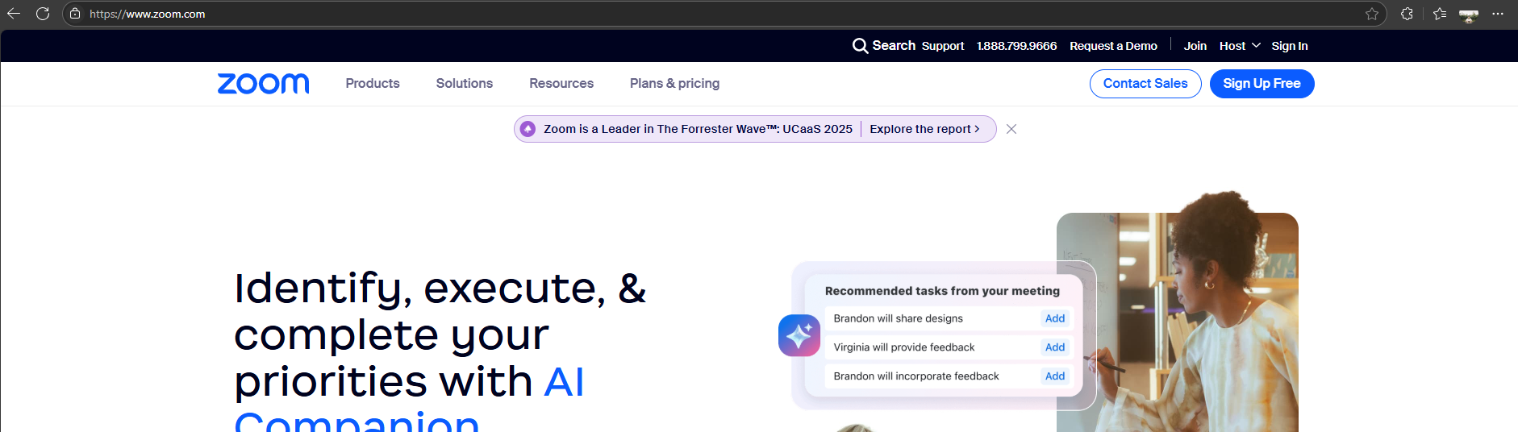Screen dimensions: 1518x432
Task: Open the Resources menu
Action: pos(561,83)
